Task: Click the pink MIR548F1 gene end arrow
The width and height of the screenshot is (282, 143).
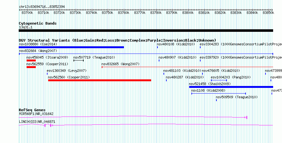Action: click(x=246, y=117)
